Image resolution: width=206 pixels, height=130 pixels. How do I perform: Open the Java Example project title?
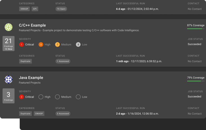[31, 78]
